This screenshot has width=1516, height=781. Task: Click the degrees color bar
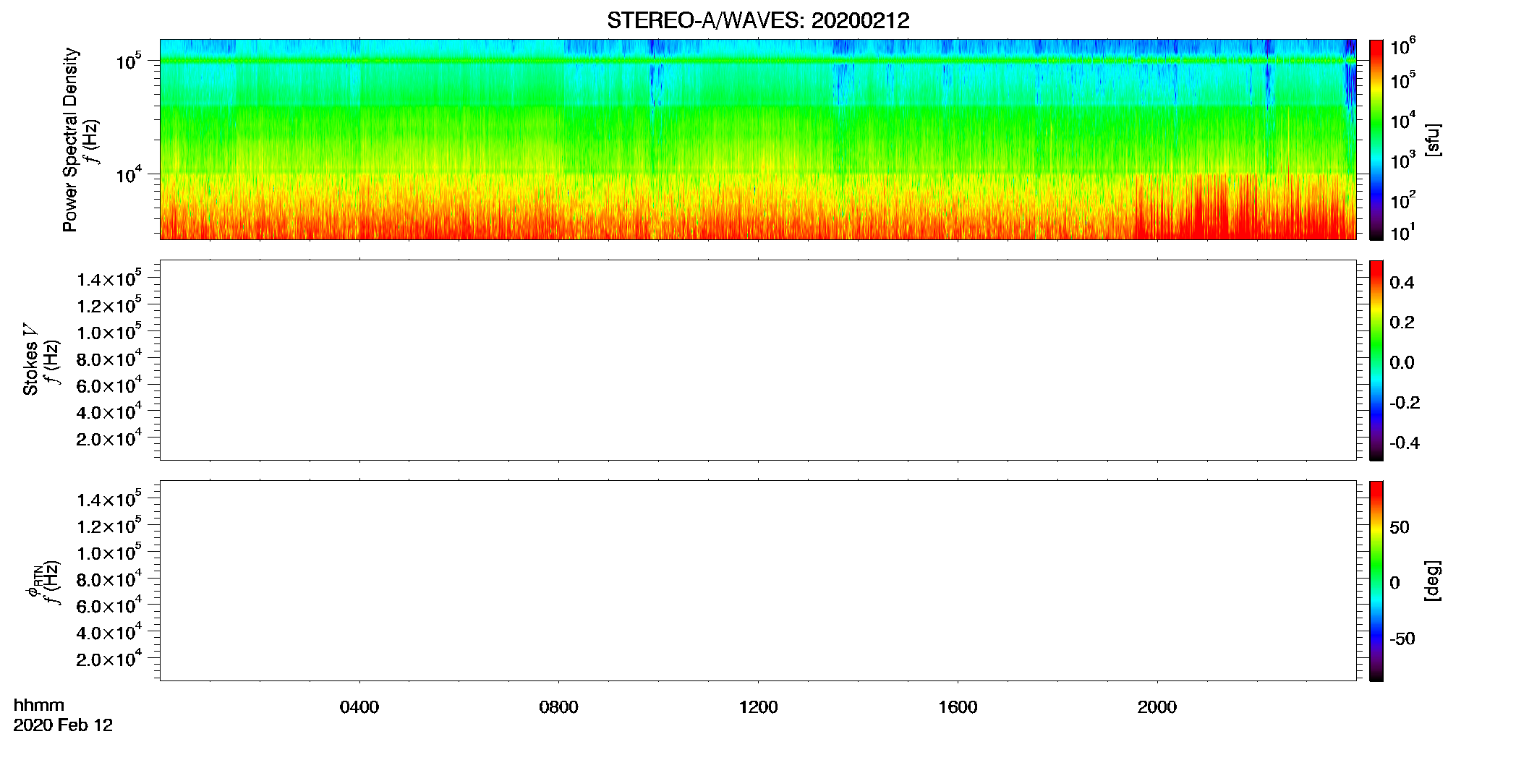tap(1376, 581)
